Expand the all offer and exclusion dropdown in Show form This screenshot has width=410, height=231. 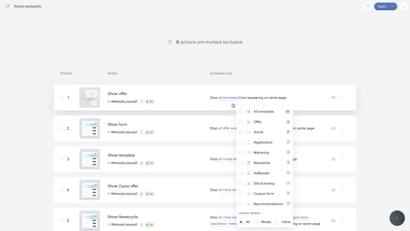[227, 128]
